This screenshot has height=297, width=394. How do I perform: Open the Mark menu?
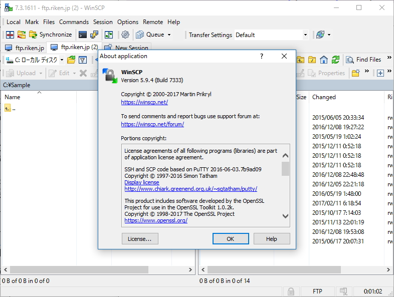pos(32,22)
